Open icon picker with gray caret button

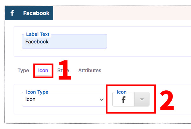(x=142, y=99)
